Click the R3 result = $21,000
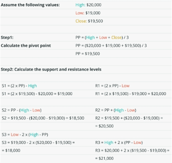172x163 pixels. (104, 159)
